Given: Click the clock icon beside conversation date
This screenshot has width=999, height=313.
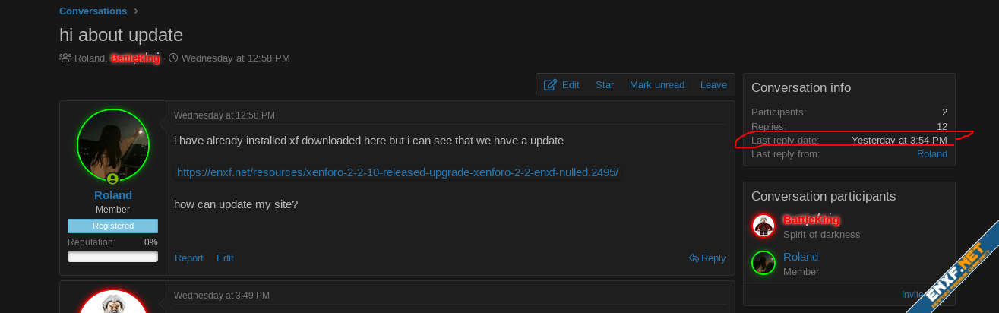Looking at the screenshot, I should [x=173, y=58].
